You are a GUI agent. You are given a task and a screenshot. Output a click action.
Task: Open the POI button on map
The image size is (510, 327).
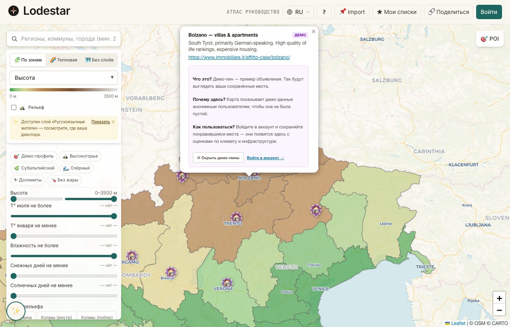[490, 39]
